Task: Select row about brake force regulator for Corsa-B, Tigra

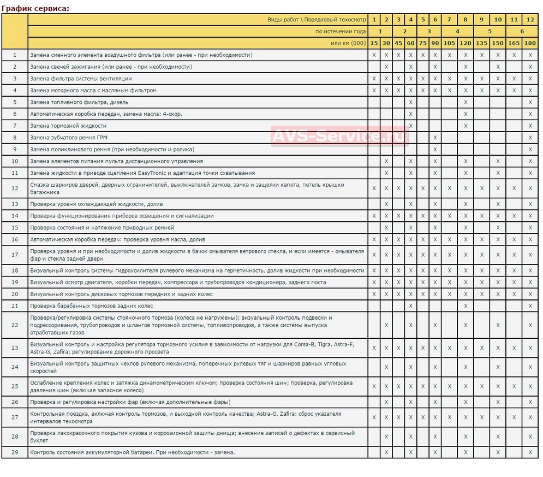Action: pyautogui.click(x=270, y=348)
